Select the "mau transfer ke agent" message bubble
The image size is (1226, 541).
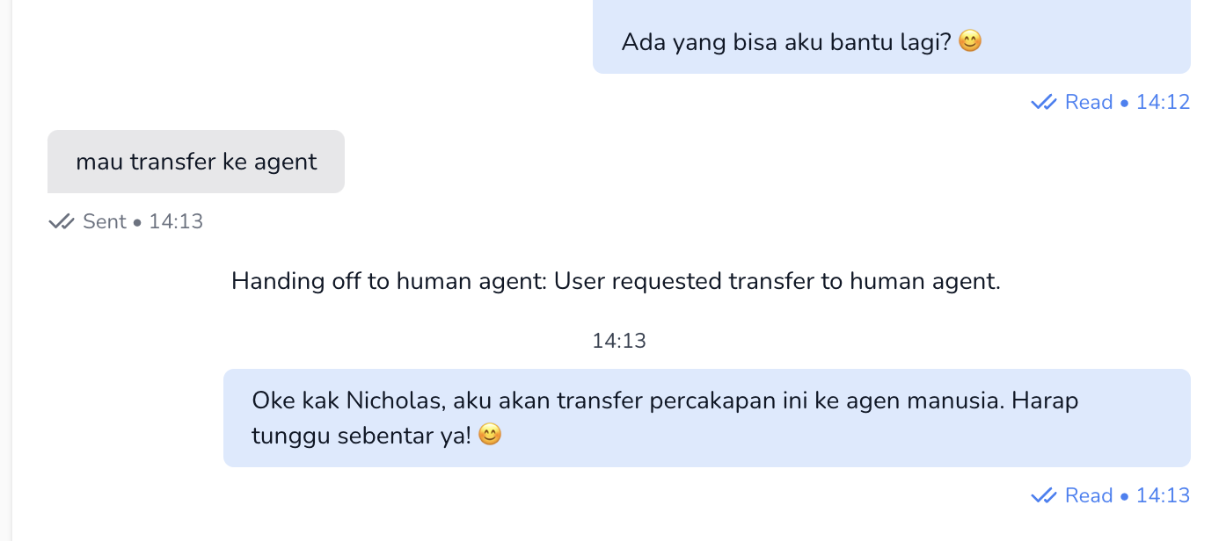pyautogui.click(x=196, y=162)
